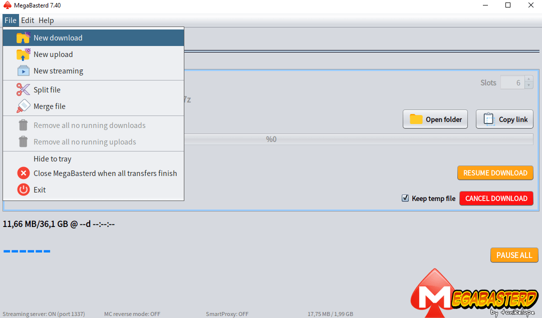Open the File menu
Viewport: 542px width, 318px height.
pos(11,20)
